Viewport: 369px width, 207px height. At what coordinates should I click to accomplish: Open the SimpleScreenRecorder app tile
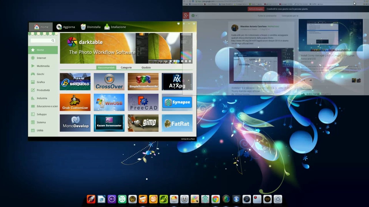[143, 82]
